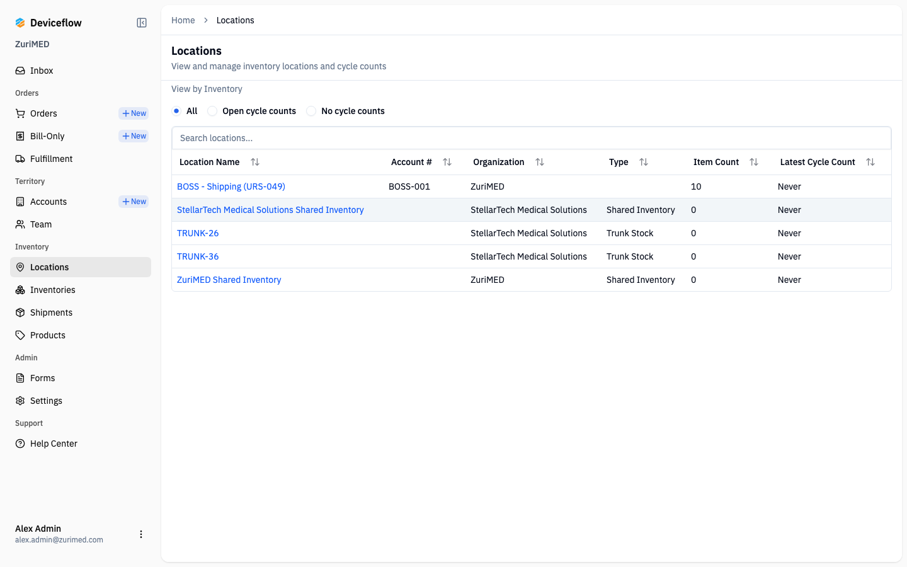Open the ZuriMED Shared Inventory location
The height and width of the screenshot is (567, 907).
[229, 280]
